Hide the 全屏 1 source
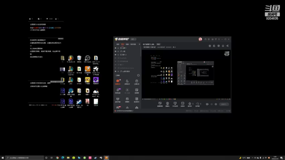This screenshot has height=160, width=285. pos(115,48)
